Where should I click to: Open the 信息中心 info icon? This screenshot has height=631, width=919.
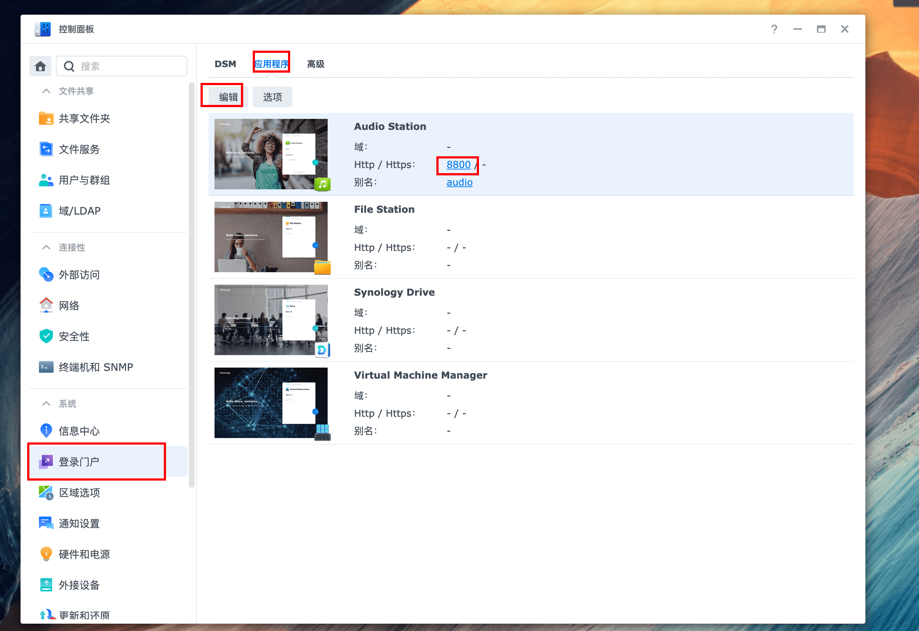coord(46,431)
